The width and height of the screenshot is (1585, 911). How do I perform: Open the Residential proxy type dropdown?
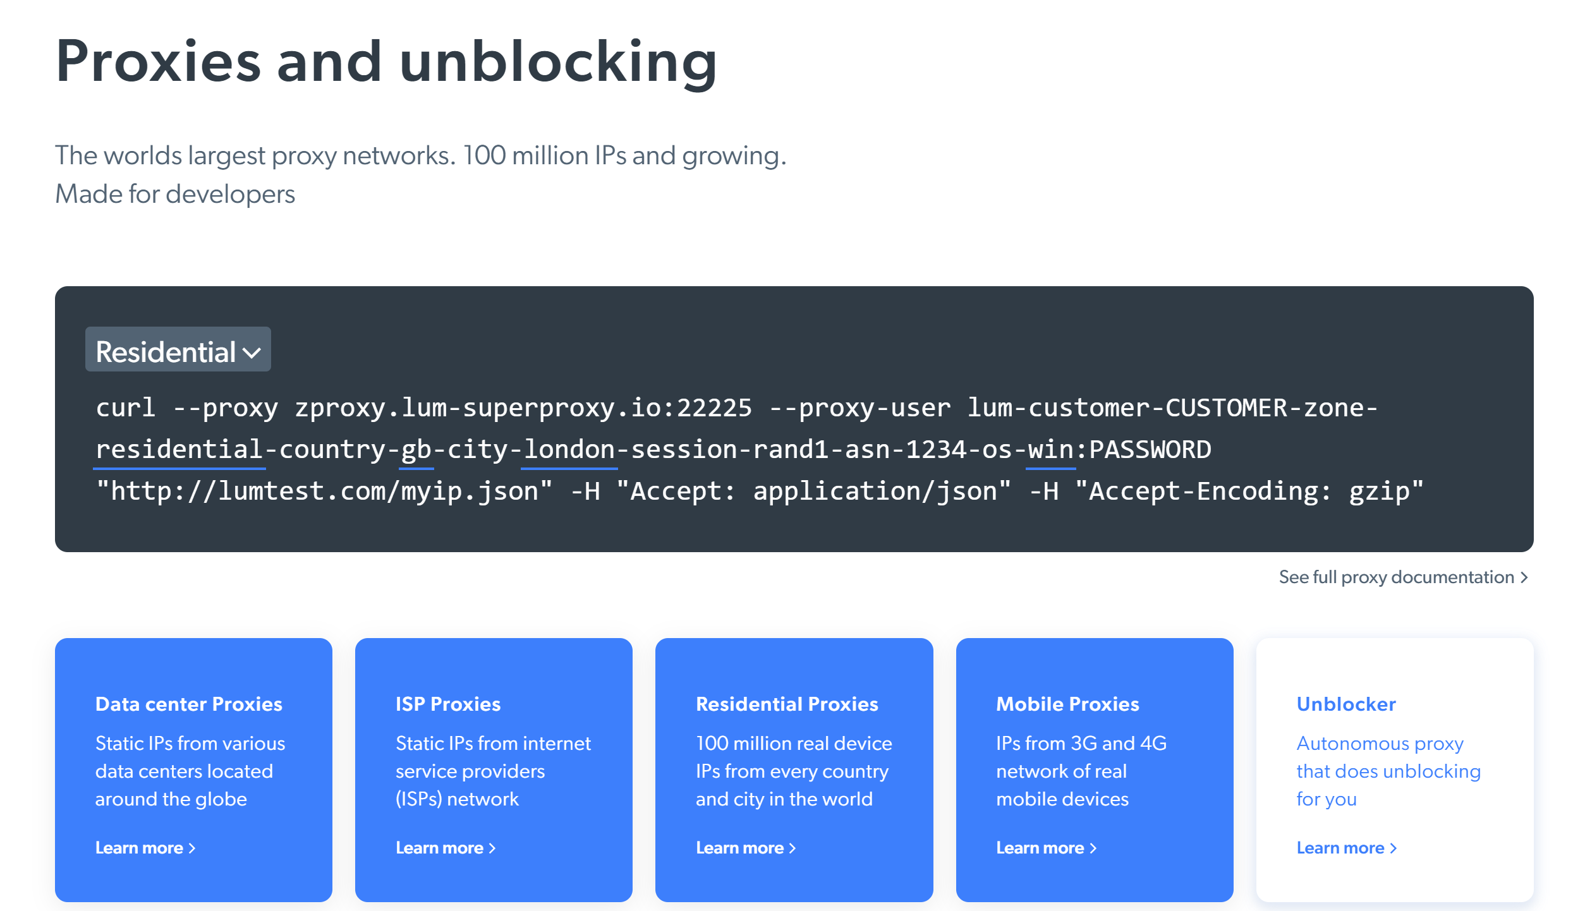click(178, 350)
